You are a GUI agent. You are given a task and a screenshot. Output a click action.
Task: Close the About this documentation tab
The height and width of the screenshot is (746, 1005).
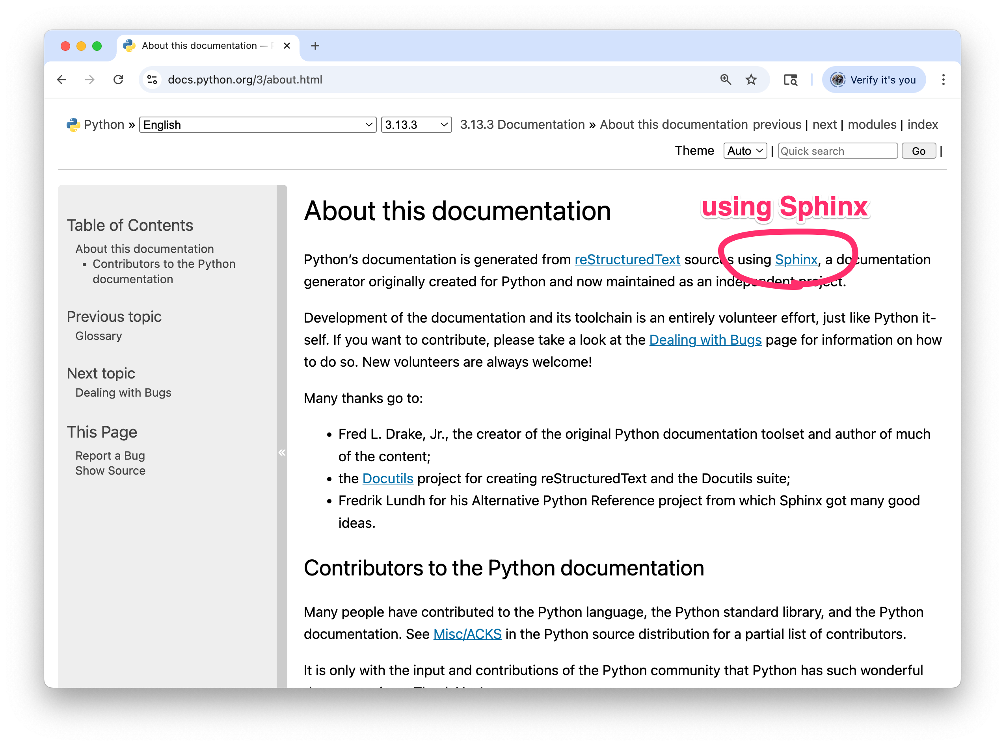pyautogui.click(x=287, y=46)
